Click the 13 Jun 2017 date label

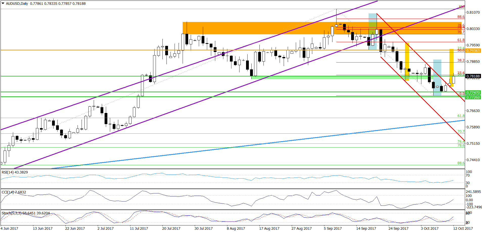tap(43, 228)
